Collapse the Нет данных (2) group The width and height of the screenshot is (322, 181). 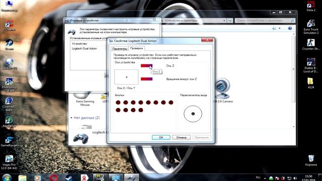coord(71,118)
